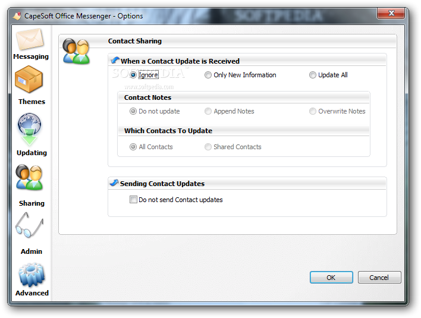Switch to the Themes label tab
421x318 pixels.
[x=32, y=102]
